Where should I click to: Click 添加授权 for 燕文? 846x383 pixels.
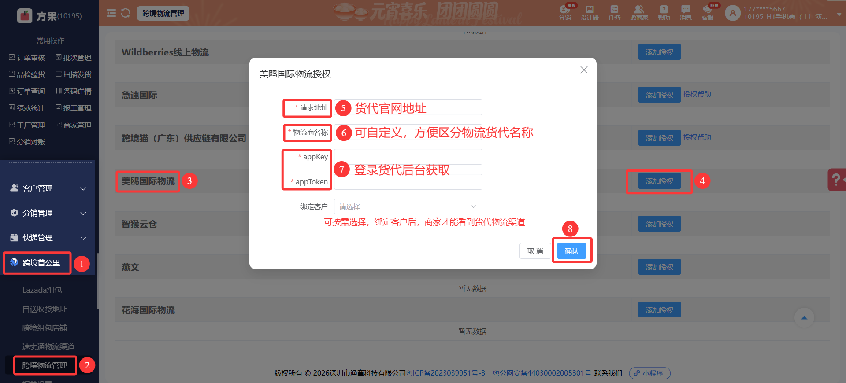click(x=659, y=267)
